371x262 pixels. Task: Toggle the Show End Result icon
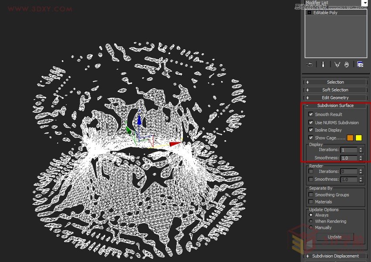tap(323, 64)
